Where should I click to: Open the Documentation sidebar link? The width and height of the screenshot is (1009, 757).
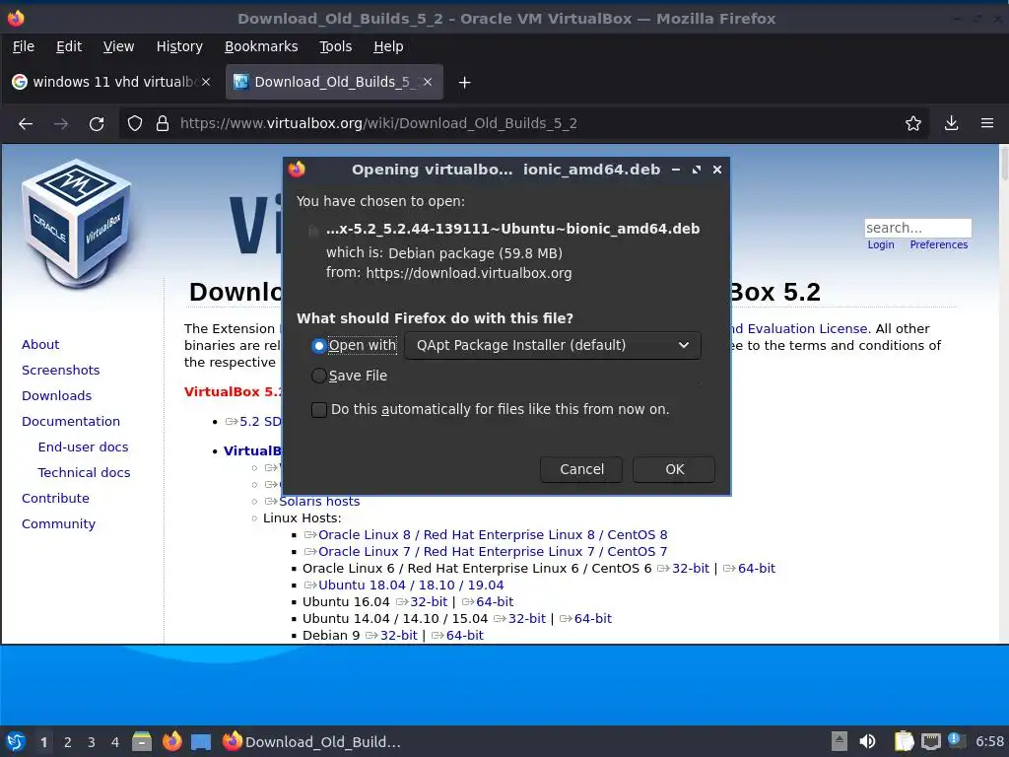pos(71,422)
